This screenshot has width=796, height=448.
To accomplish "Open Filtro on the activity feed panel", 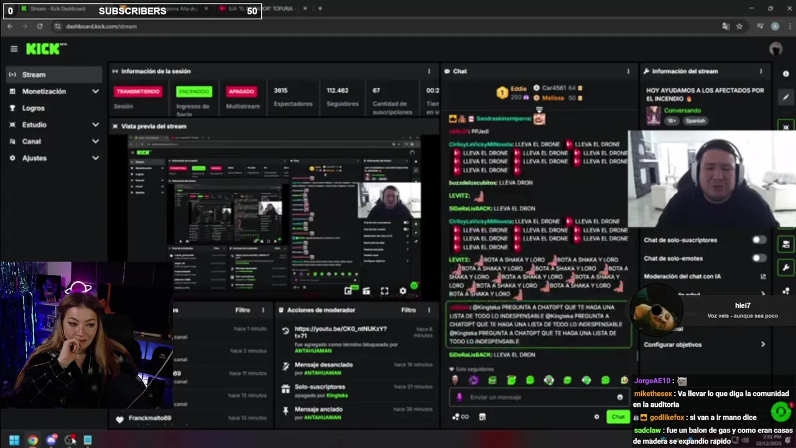I will 243,310.
